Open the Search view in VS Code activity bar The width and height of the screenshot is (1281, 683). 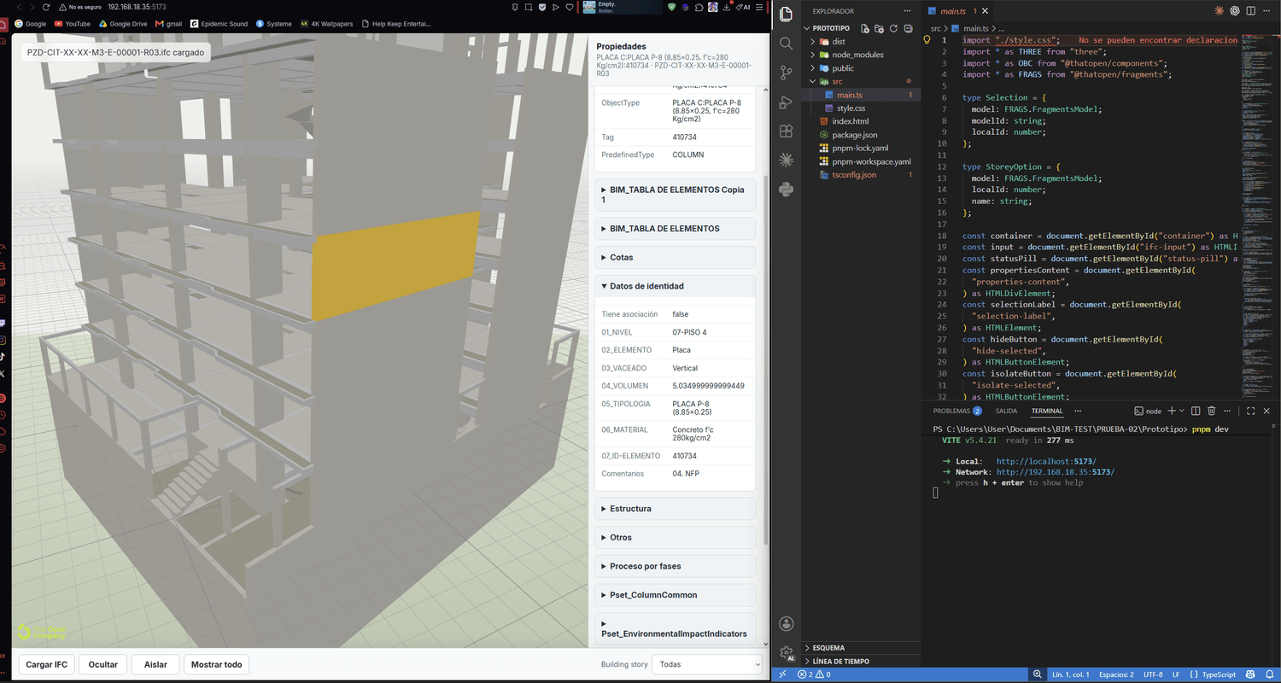787,44
